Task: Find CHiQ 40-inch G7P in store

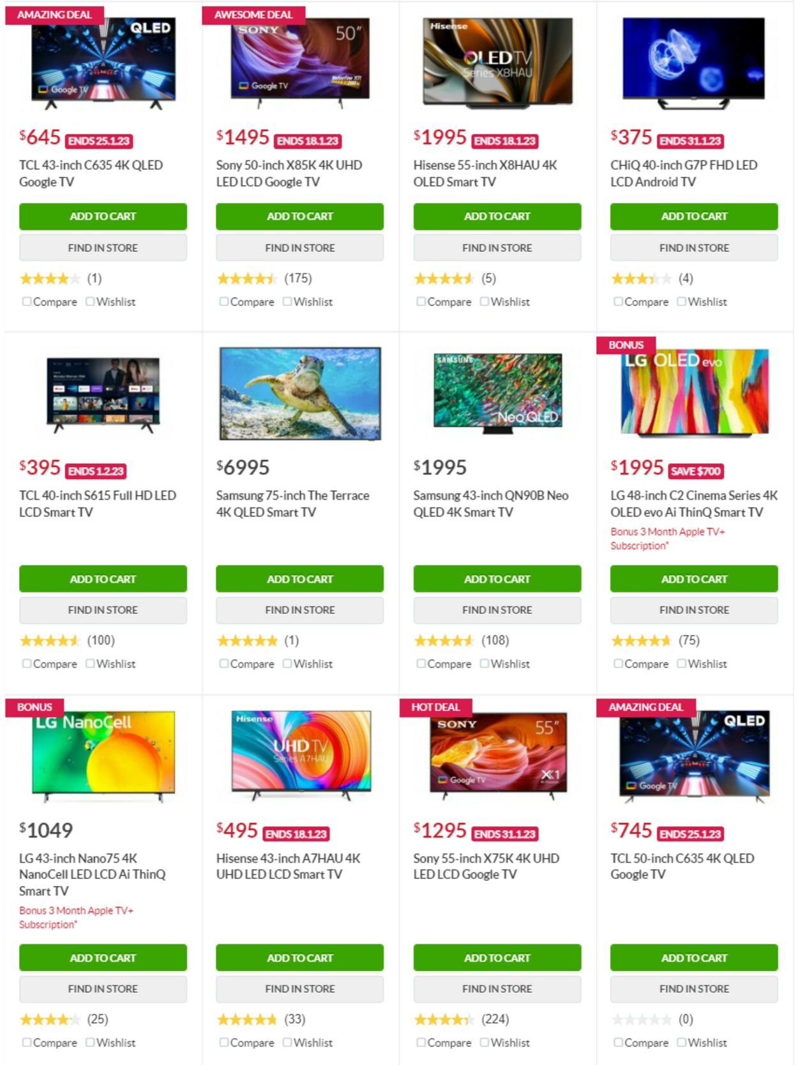Action: click(695, 248)
